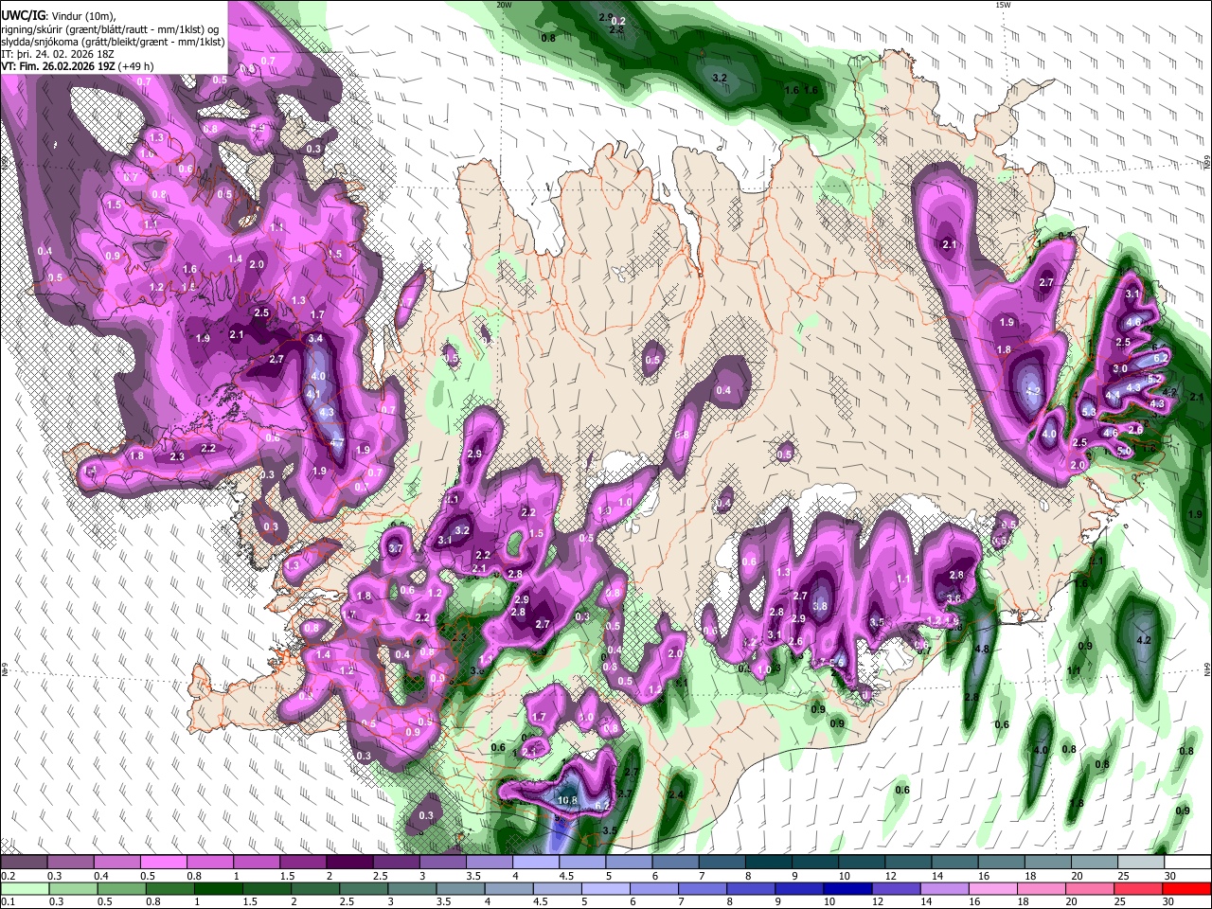Click the 5.2 precipitation value in the east
1212x909 pixels.
pyautogui.click(x=1155, y=379)
